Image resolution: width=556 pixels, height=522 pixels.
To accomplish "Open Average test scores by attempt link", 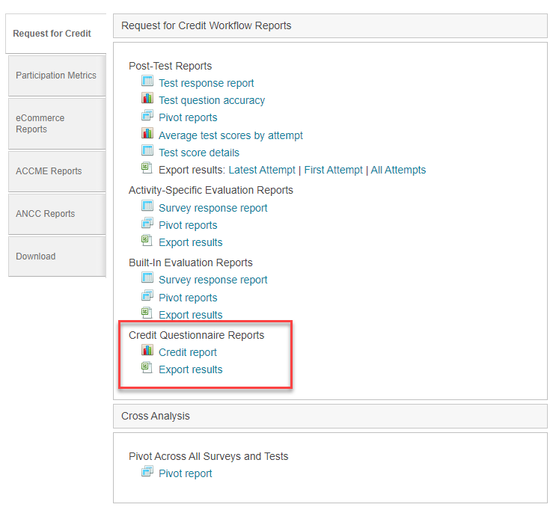I will [230, 135].
